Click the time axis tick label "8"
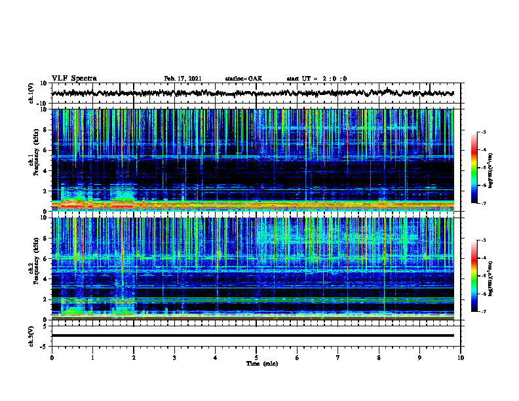The height and width of the screenshot is (401, 519). point(379,358)
